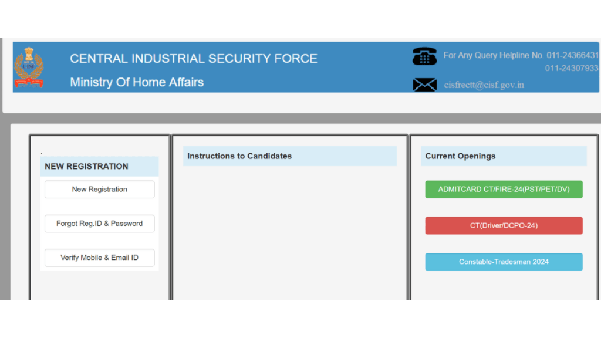
Task: Click the "For Any Query Helpline No." label
Action: (494, 55)
